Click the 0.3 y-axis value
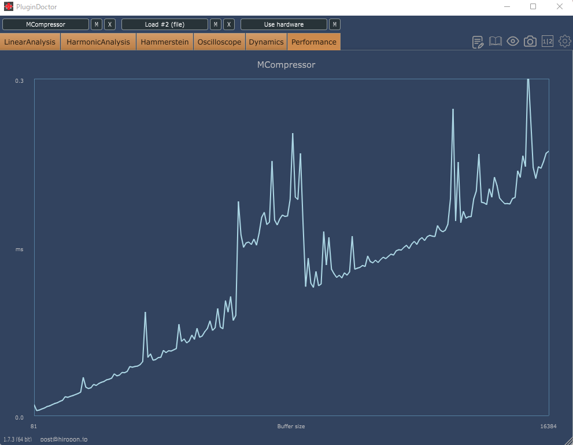Viewport: 573px width, 445px height. (x=19, y=81)
